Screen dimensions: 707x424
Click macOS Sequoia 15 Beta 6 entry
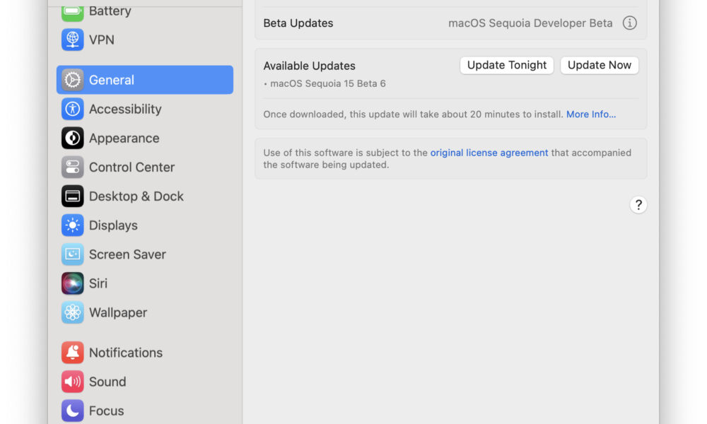(x=328, y=84)
